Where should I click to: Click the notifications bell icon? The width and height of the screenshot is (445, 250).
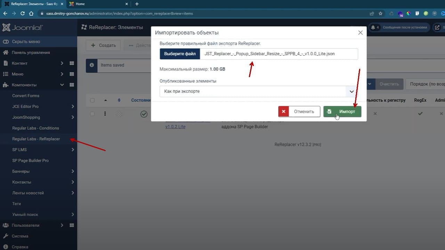pyautogui.click(x=373, y=27)
